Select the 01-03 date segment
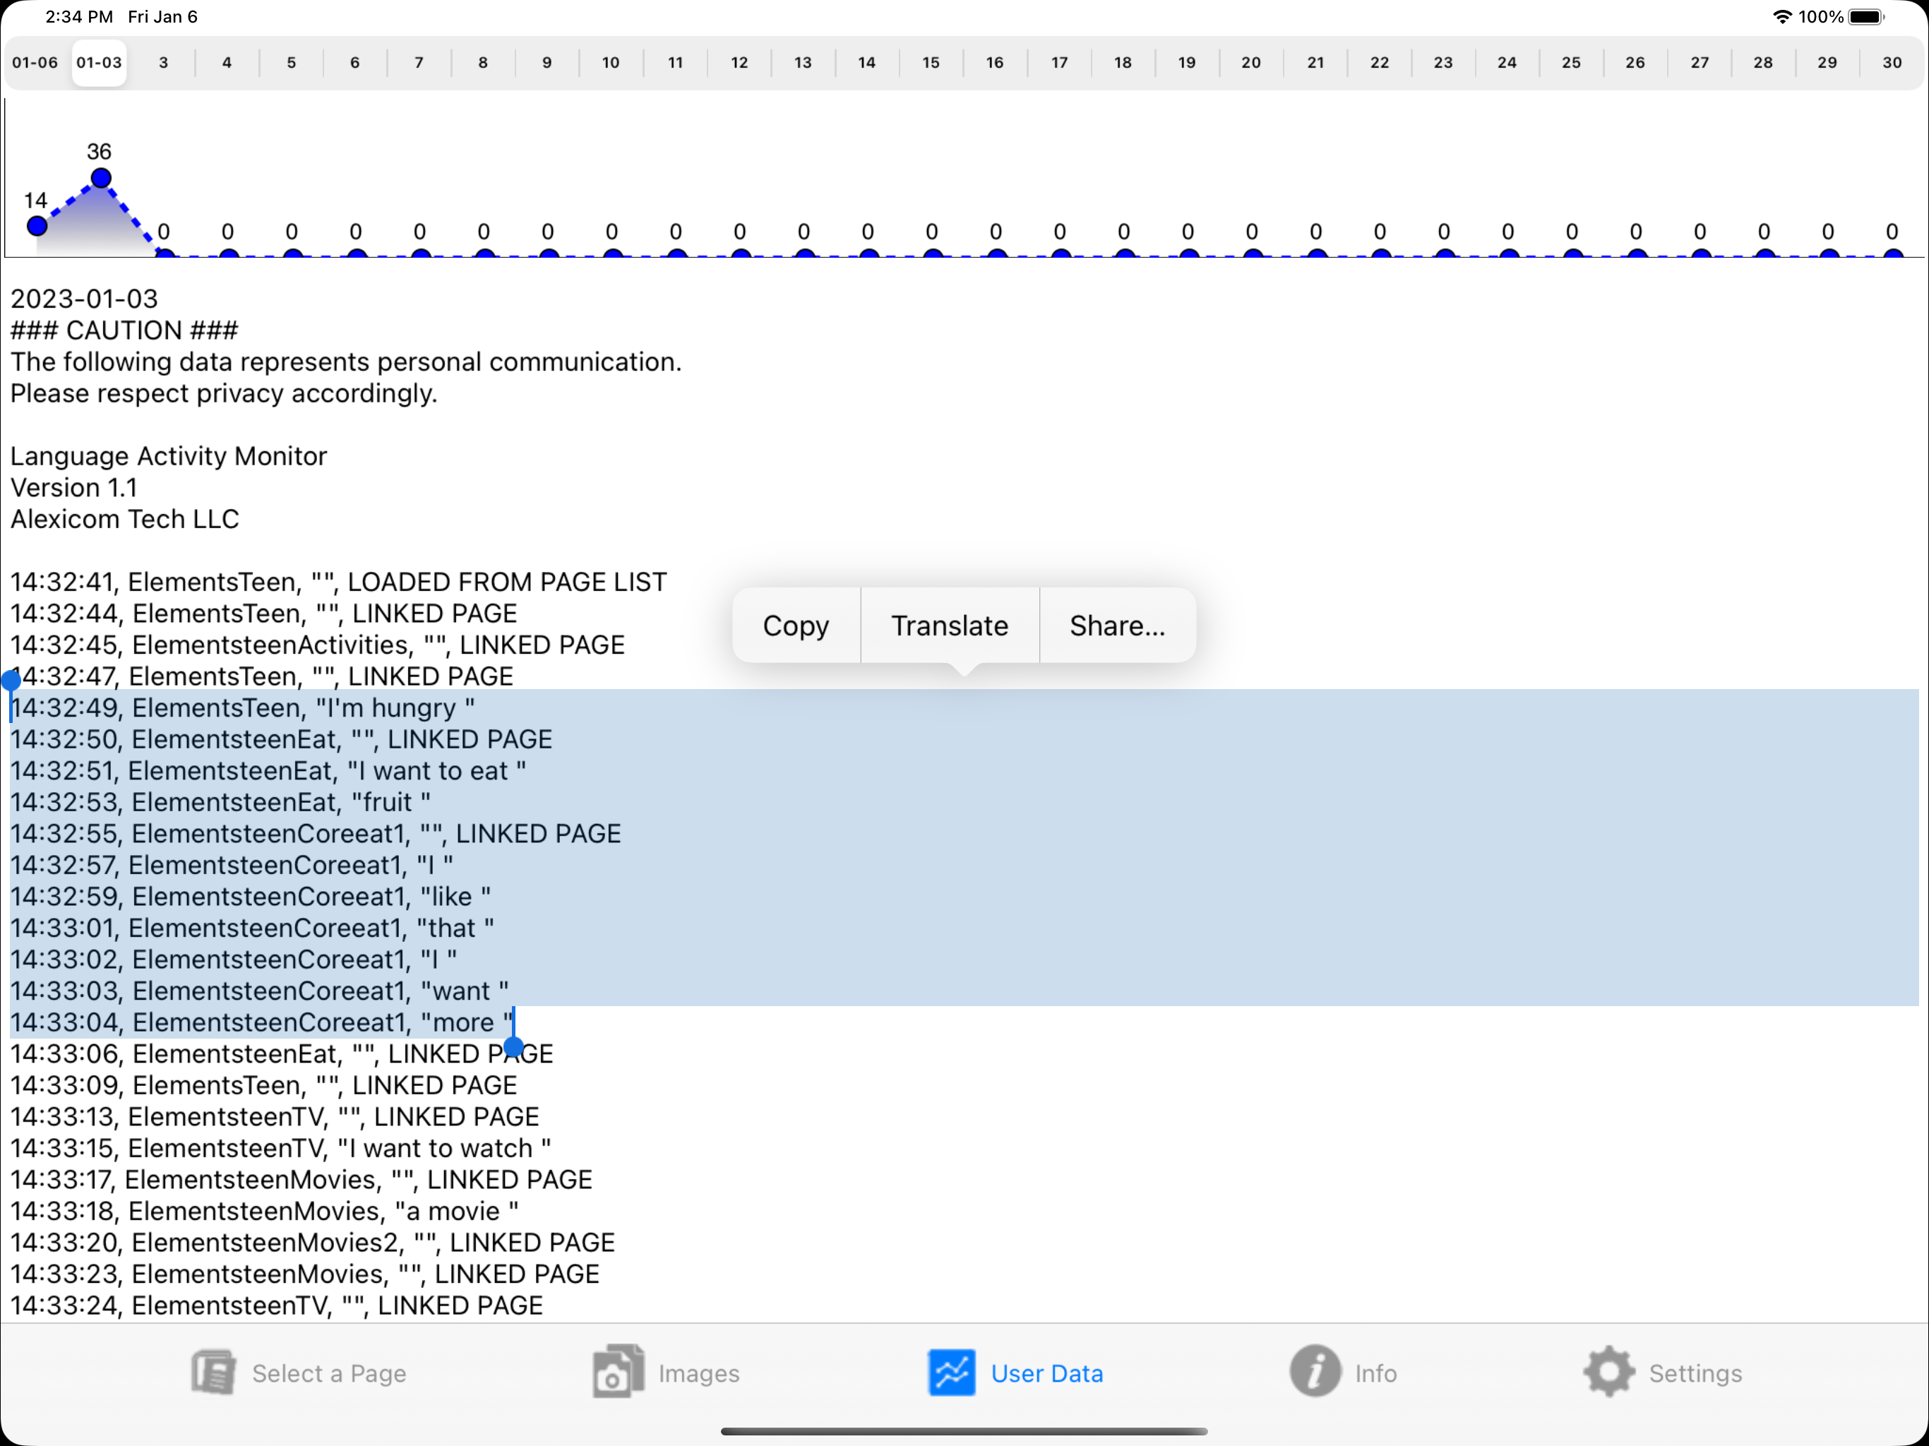 (x=100, y=62)
